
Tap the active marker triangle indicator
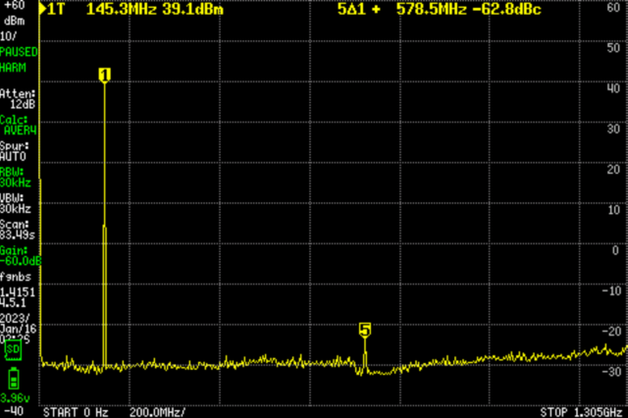click(x=43, y=9)
